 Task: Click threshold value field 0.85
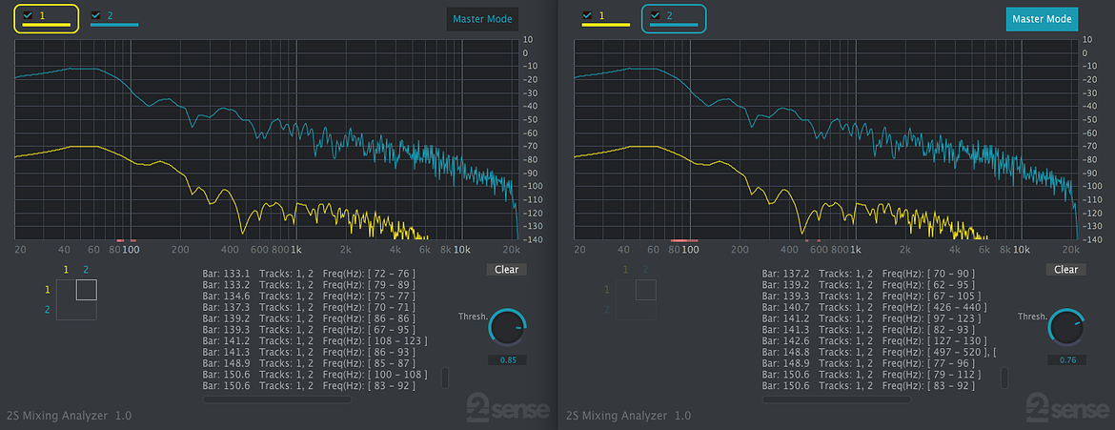(x=508, y=360)
